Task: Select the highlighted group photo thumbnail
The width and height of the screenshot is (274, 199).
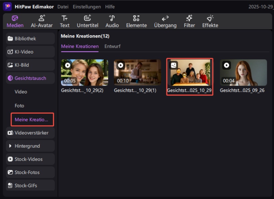Action: coord(190,73)
